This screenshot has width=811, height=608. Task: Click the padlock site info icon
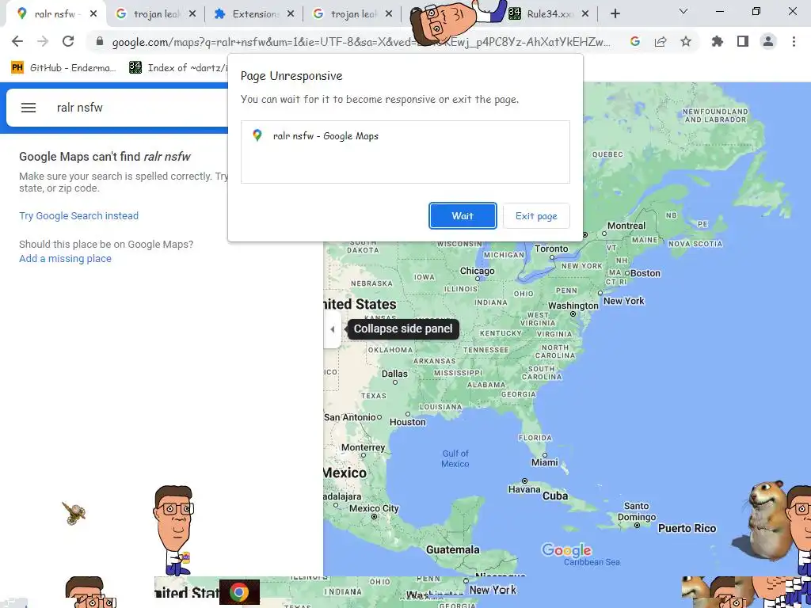point(99,41)
